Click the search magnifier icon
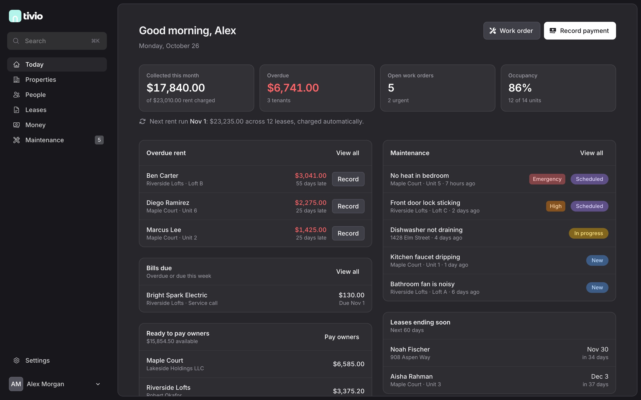Viewport: 641px width, 400px height. 16,41
